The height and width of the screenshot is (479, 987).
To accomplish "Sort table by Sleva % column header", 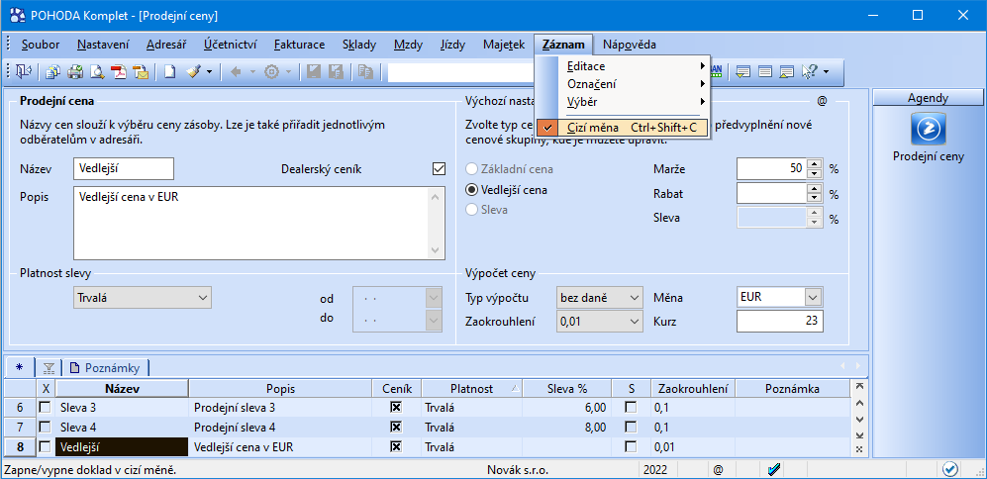I will coord(567,389).
